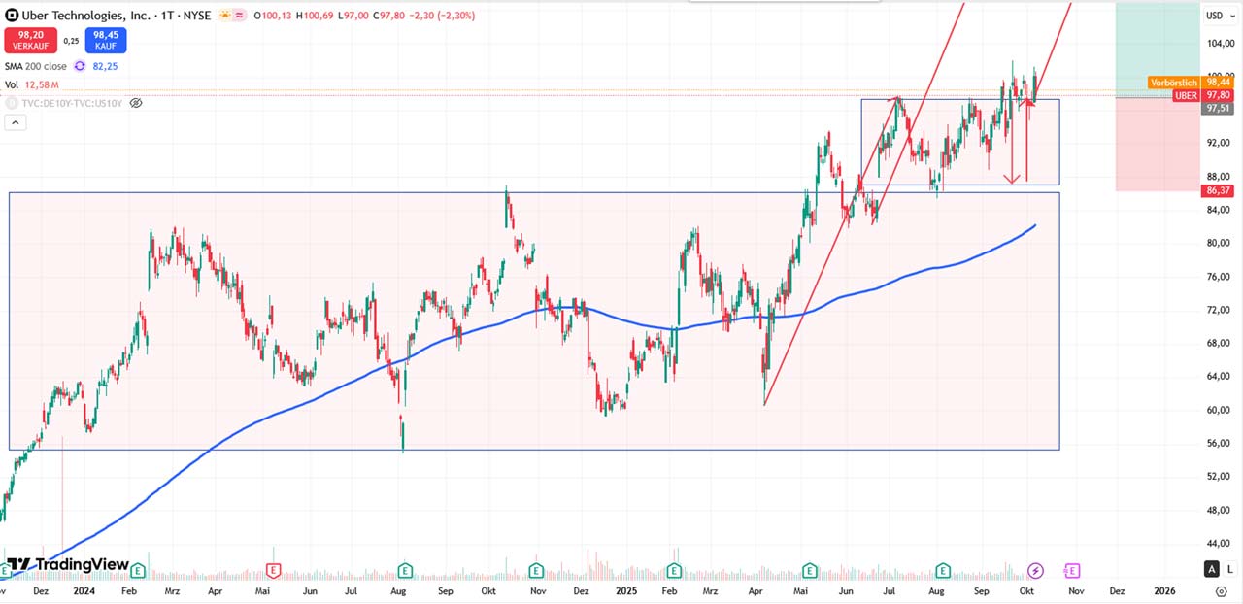Toggle auto scale with A button
1243x604 pixels.
coord(1211,569)
